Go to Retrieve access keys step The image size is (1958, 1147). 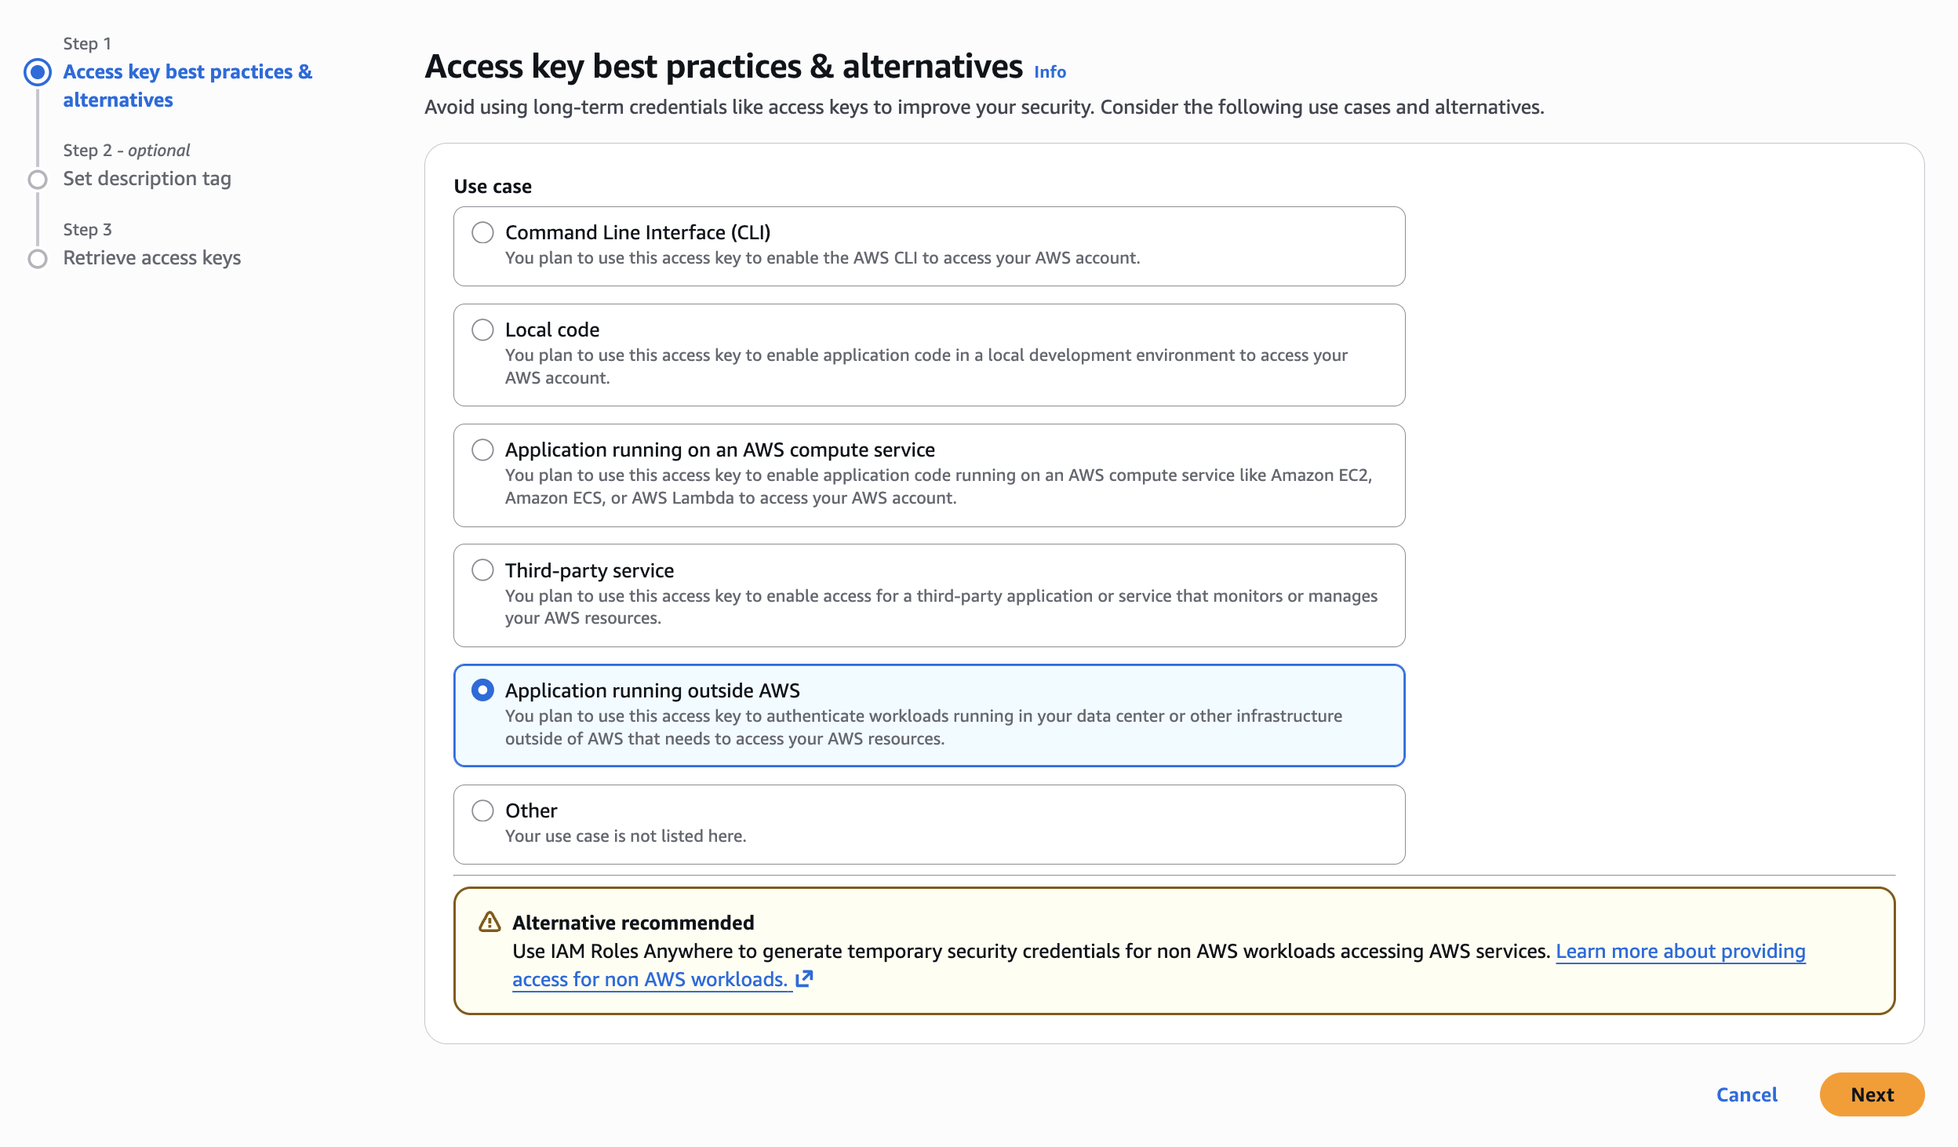point(152,258)
